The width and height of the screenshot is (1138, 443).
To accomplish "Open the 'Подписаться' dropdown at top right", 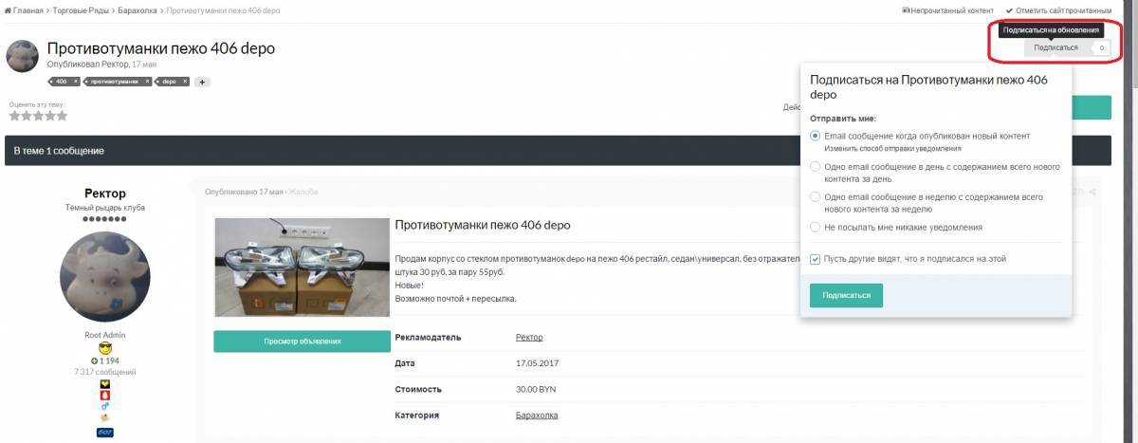I will [1055, 47].
